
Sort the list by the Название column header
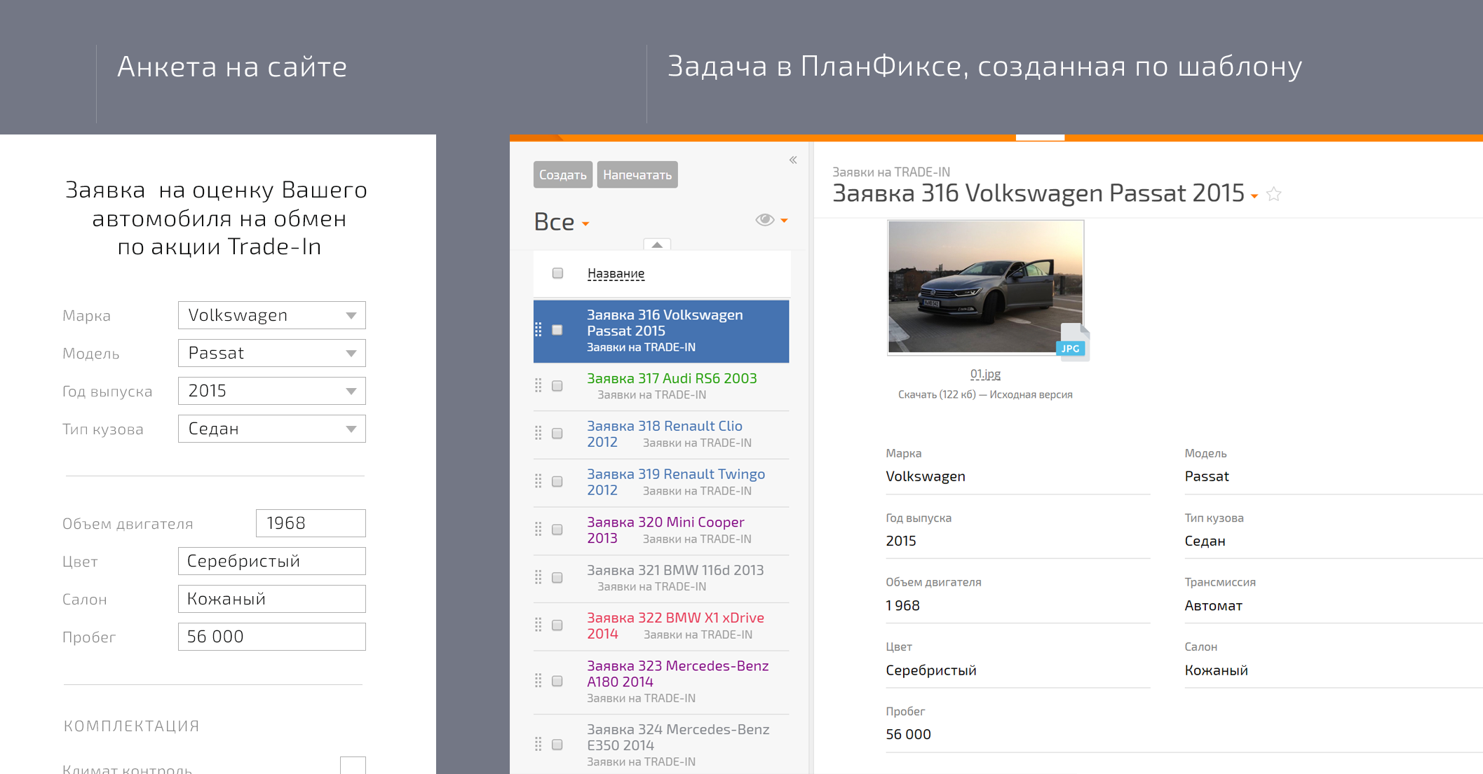click(616, 273)
